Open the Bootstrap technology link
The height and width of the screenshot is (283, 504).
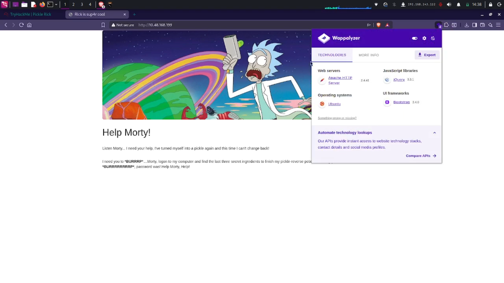(x=402, y=102)
